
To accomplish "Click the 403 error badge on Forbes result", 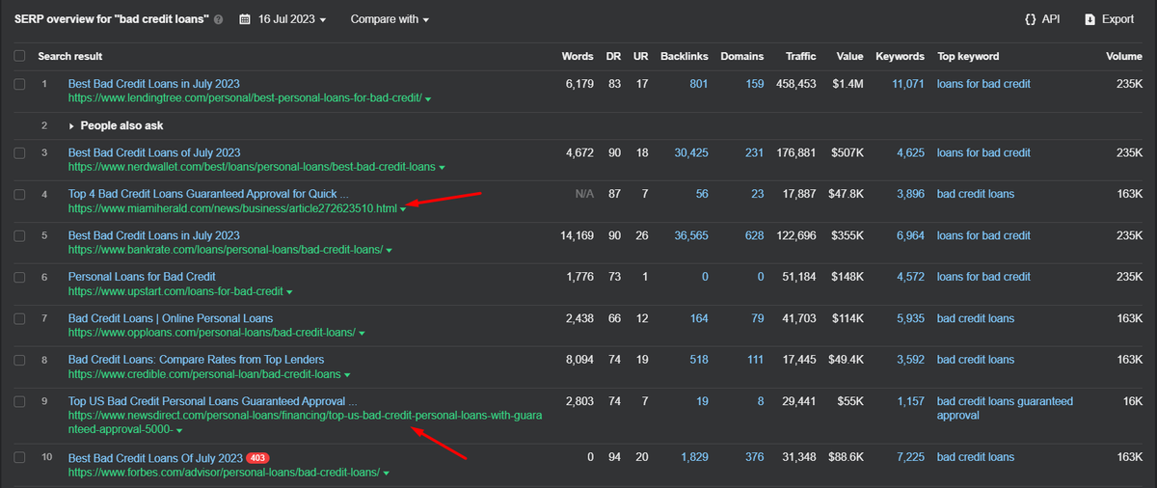I will (257, 457).
